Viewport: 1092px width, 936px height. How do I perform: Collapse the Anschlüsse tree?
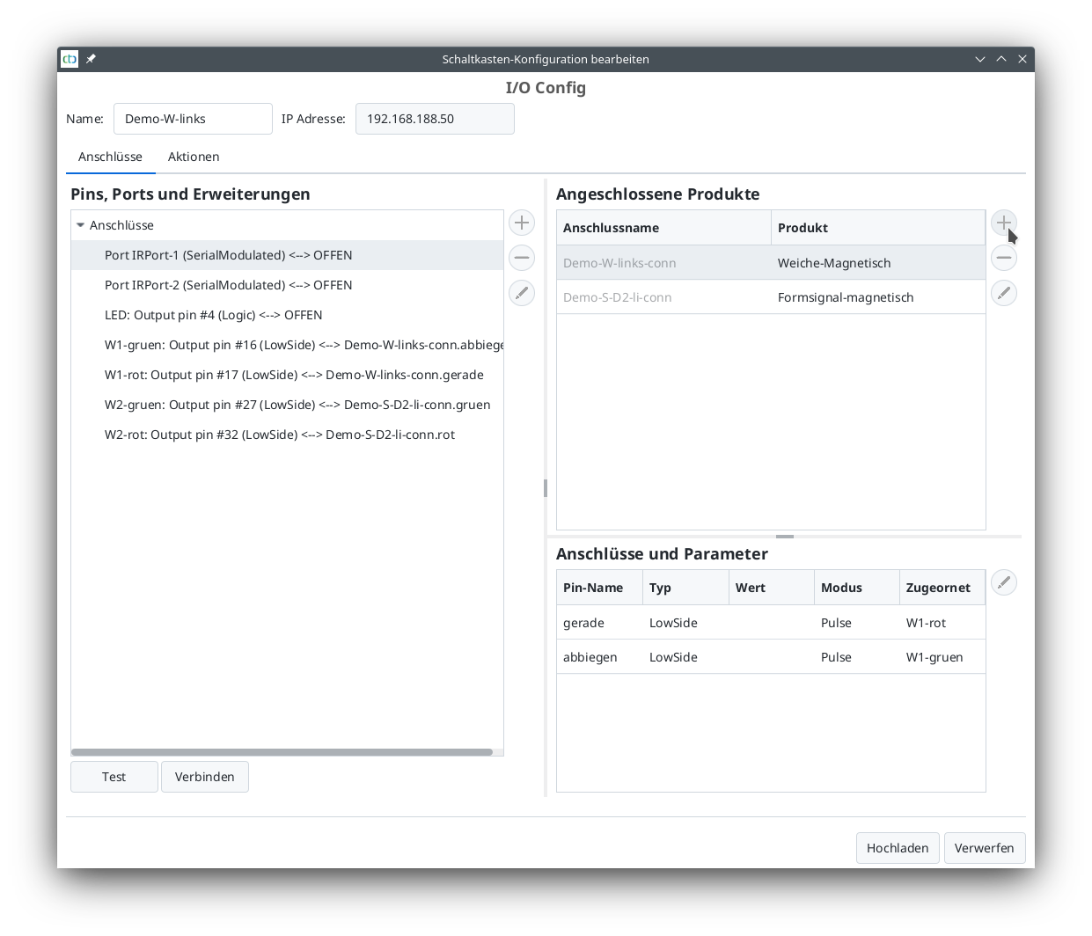(80, 225)
